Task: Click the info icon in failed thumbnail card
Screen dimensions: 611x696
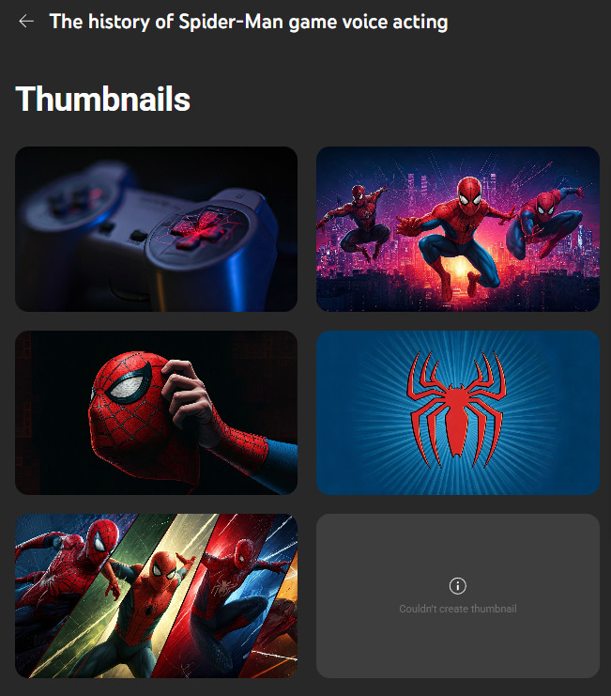Action: (x=458, y=586)
